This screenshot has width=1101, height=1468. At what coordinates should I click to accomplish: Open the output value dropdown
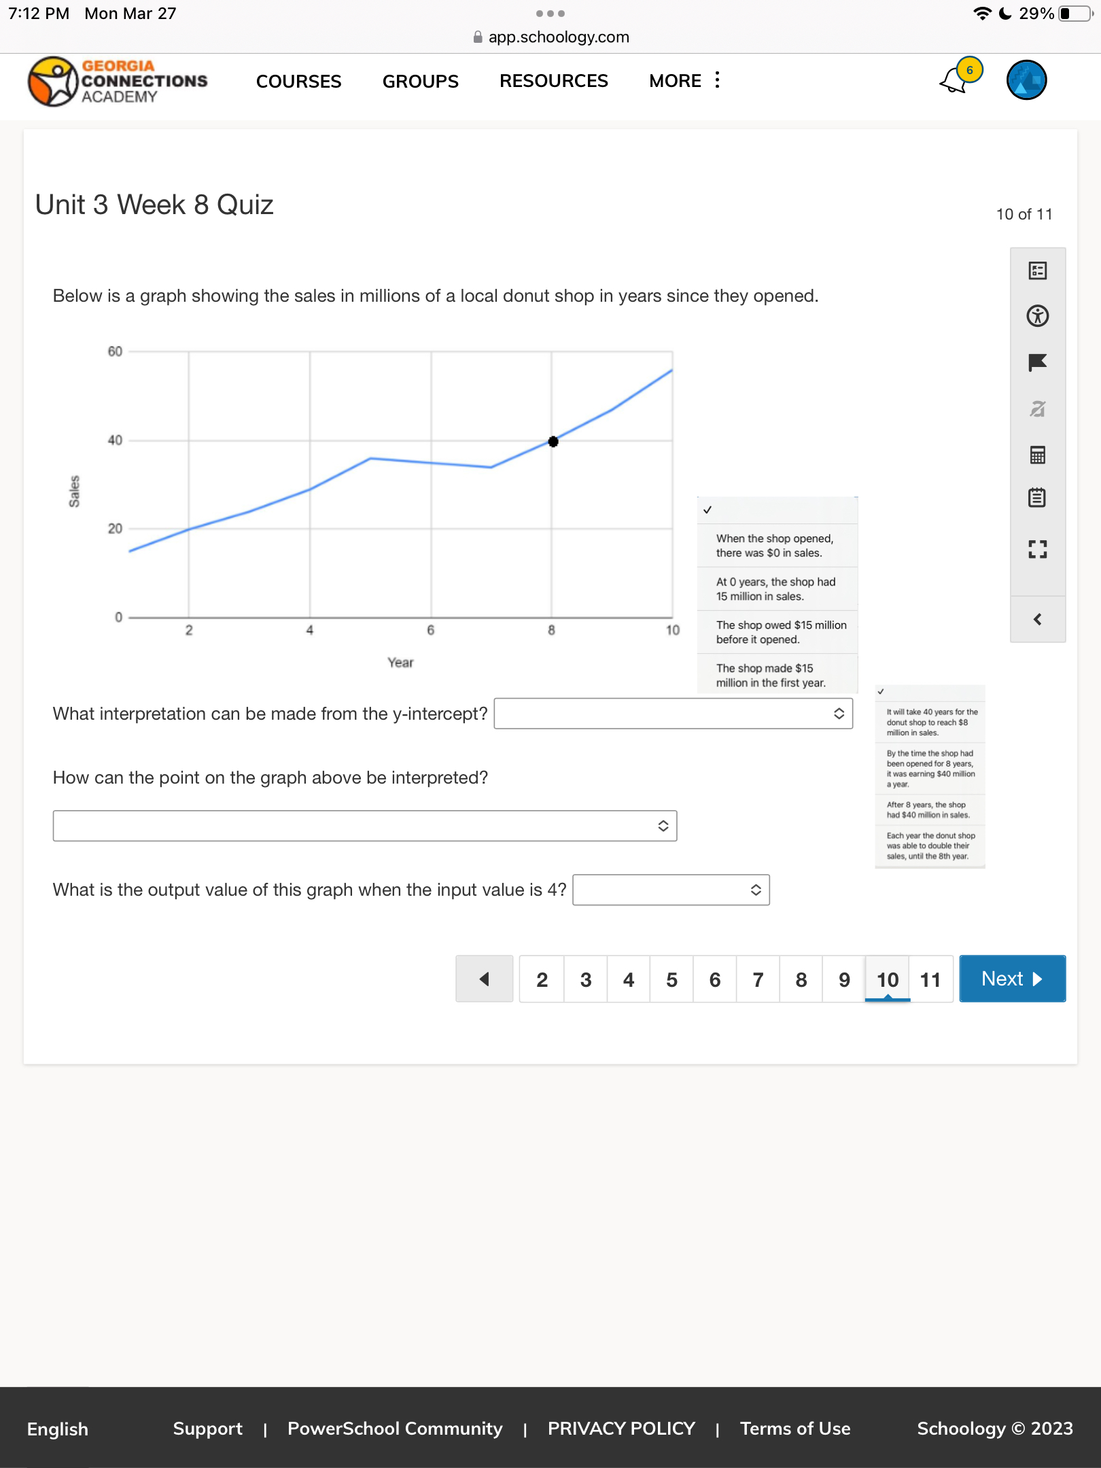670,889
